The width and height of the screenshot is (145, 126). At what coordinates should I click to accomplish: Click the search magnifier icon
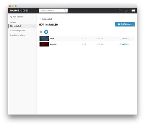[65, 10]
